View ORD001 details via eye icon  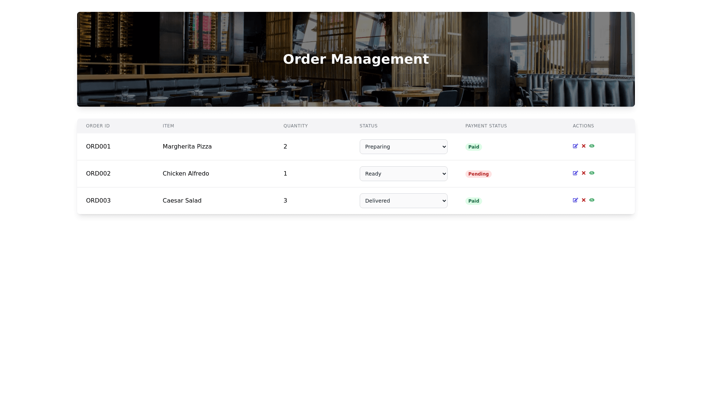(592, 146)
